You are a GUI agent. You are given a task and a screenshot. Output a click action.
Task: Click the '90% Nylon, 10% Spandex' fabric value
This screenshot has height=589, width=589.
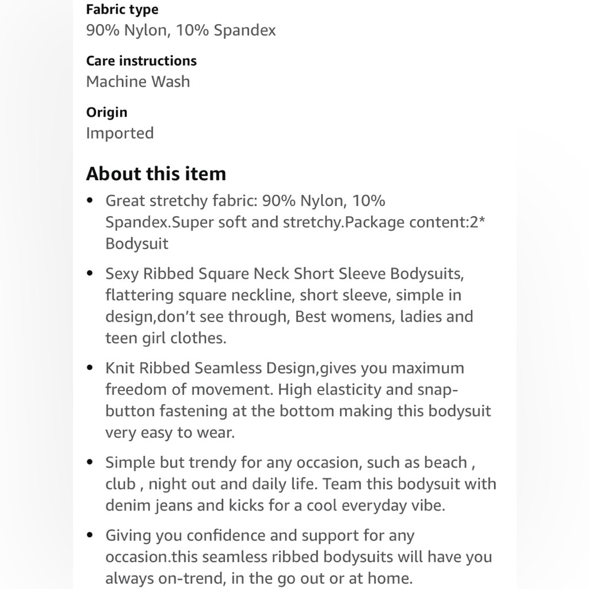[181, 30]
